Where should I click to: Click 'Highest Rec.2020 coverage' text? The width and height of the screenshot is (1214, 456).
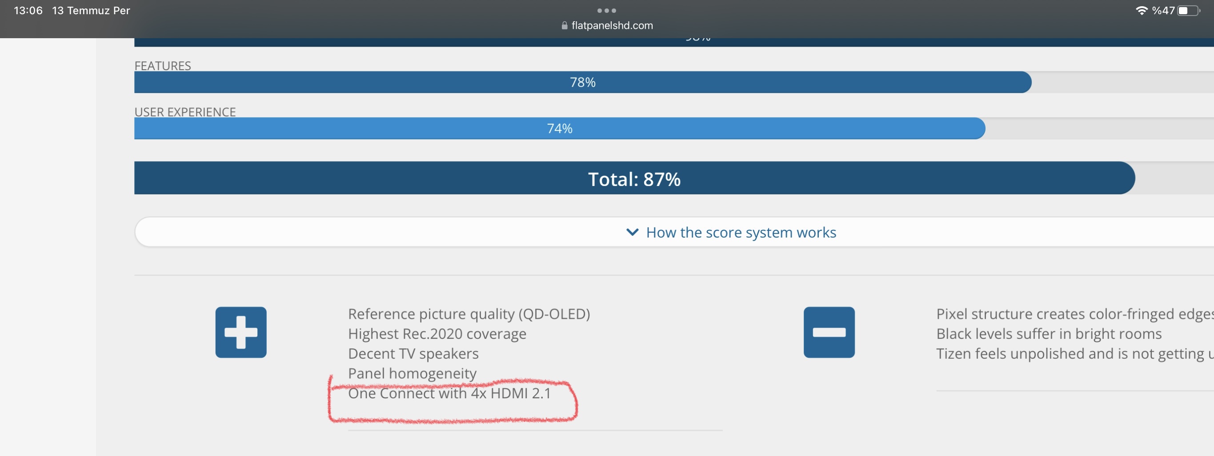(x=437, y=333)
